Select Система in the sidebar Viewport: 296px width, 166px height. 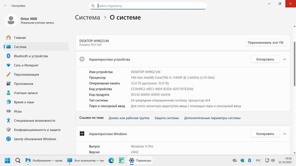[x=36, y=47]
